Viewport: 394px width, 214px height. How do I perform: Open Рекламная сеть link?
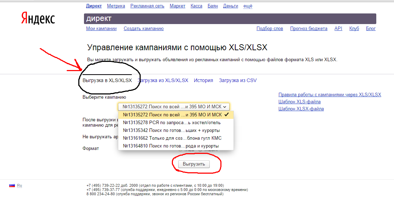click(x=147, y=6)
